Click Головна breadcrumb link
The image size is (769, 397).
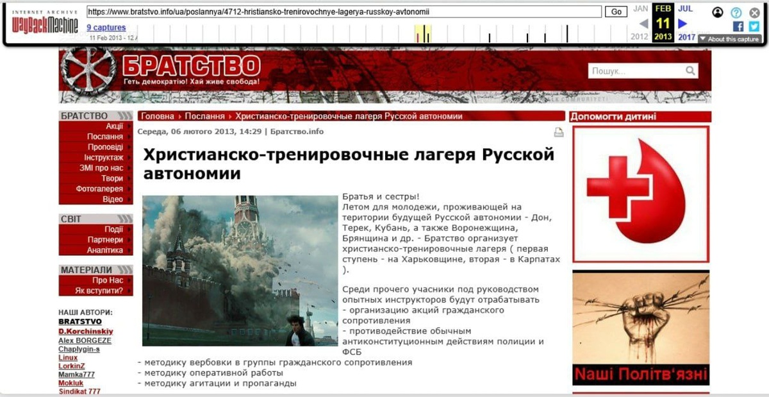coord(158,117)
